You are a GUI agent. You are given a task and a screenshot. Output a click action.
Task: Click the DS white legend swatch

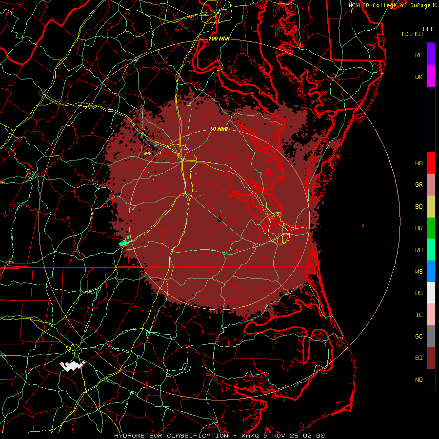(x=431, y=293)
